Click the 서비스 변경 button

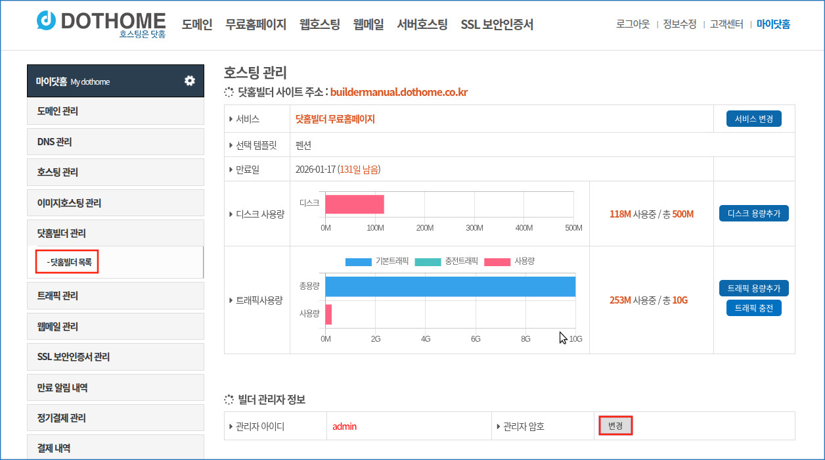[753, 119]
